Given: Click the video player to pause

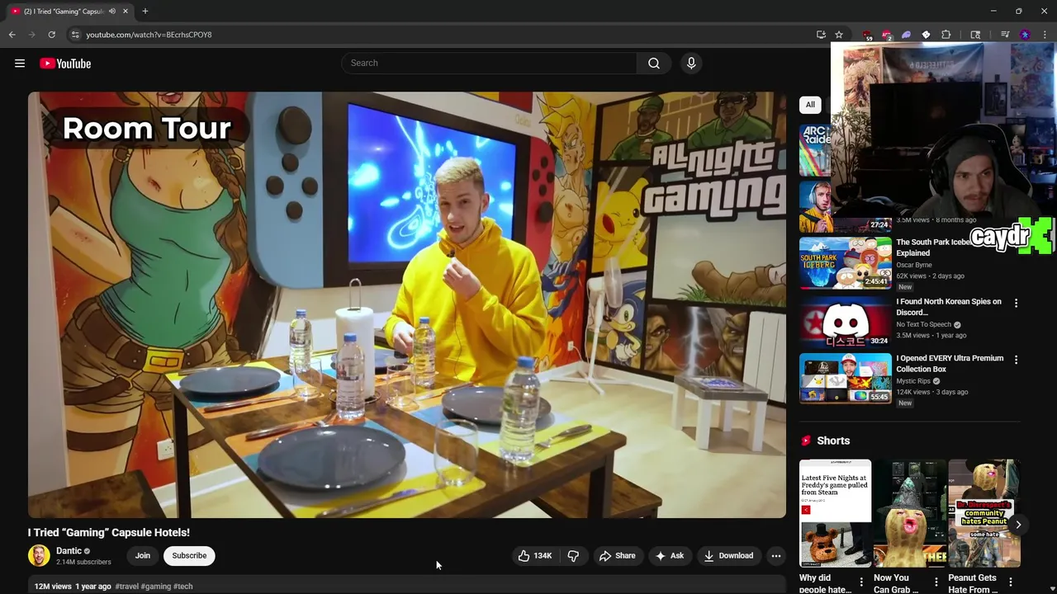Looking at the screenshot, I should tap(407, 304).
